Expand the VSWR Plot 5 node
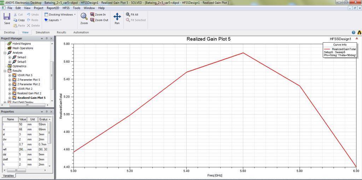Screen dimensions: 362x180 tap(10, 75)
